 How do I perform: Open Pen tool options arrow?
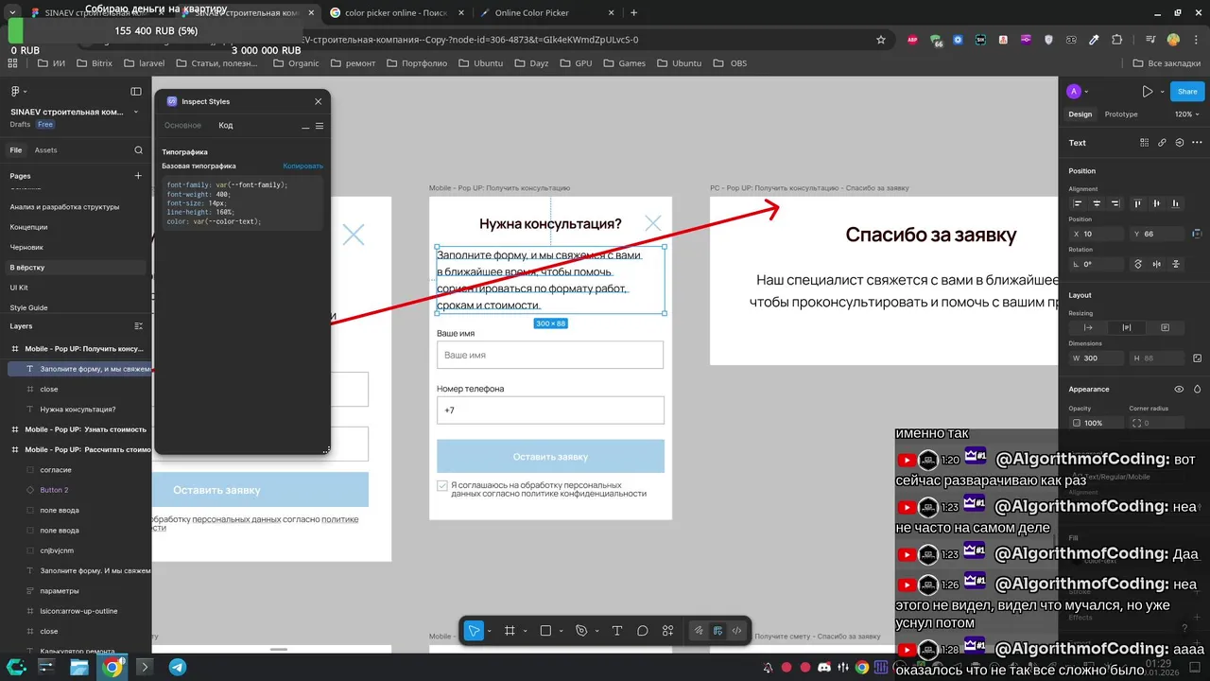point(596,631)
